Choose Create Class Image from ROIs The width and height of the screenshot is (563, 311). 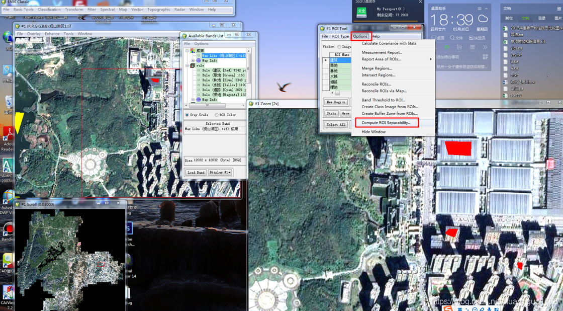click(x=390, y=107)
